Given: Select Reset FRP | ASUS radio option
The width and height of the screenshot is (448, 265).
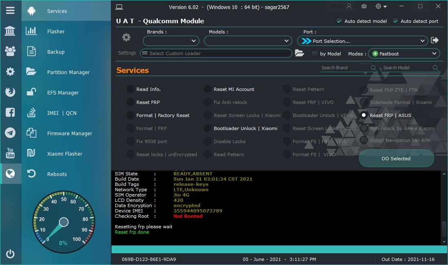Looking at the screenshot, I should click(363, 115).
